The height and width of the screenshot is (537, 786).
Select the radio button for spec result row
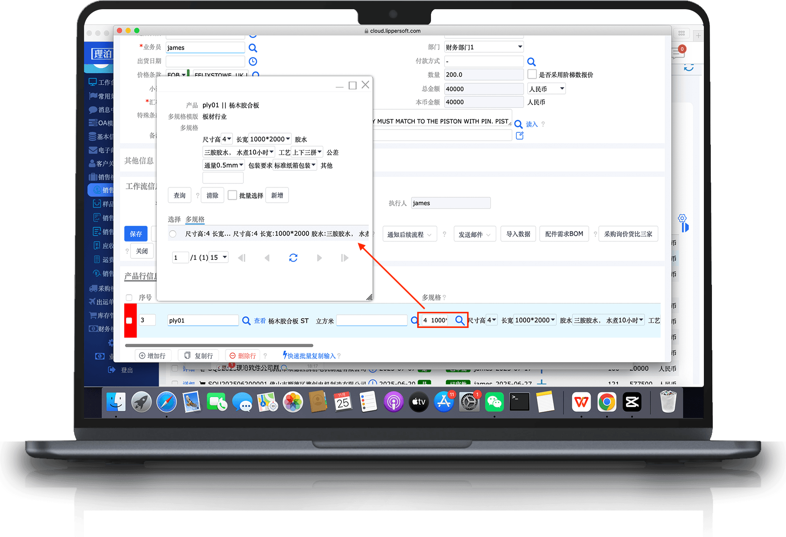point(173,234)
